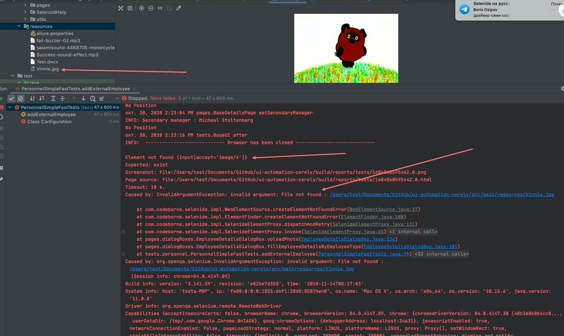
Task: Toggle the transparency chessboard in image viewer
Action: [121, 8]
